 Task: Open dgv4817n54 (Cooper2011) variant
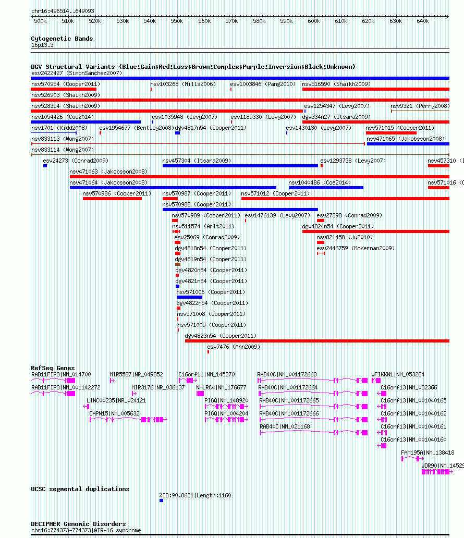(x=211, y=128)
